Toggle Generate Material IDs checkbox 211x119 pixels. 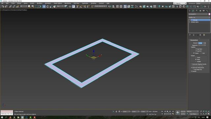point(192,67)
